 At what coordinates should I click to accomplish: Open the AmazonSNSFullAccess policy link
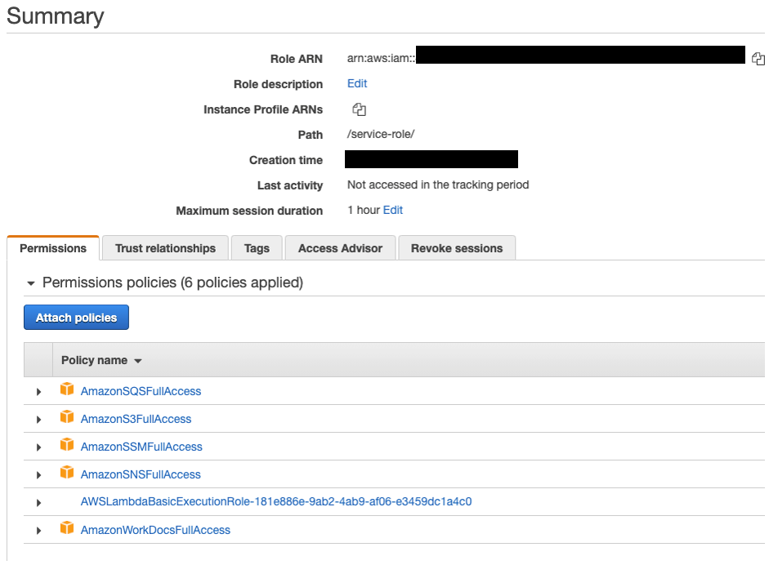point(141,475)
